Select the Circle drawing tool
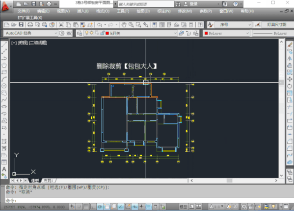This screenshot has height=211, width=294. 4,86
